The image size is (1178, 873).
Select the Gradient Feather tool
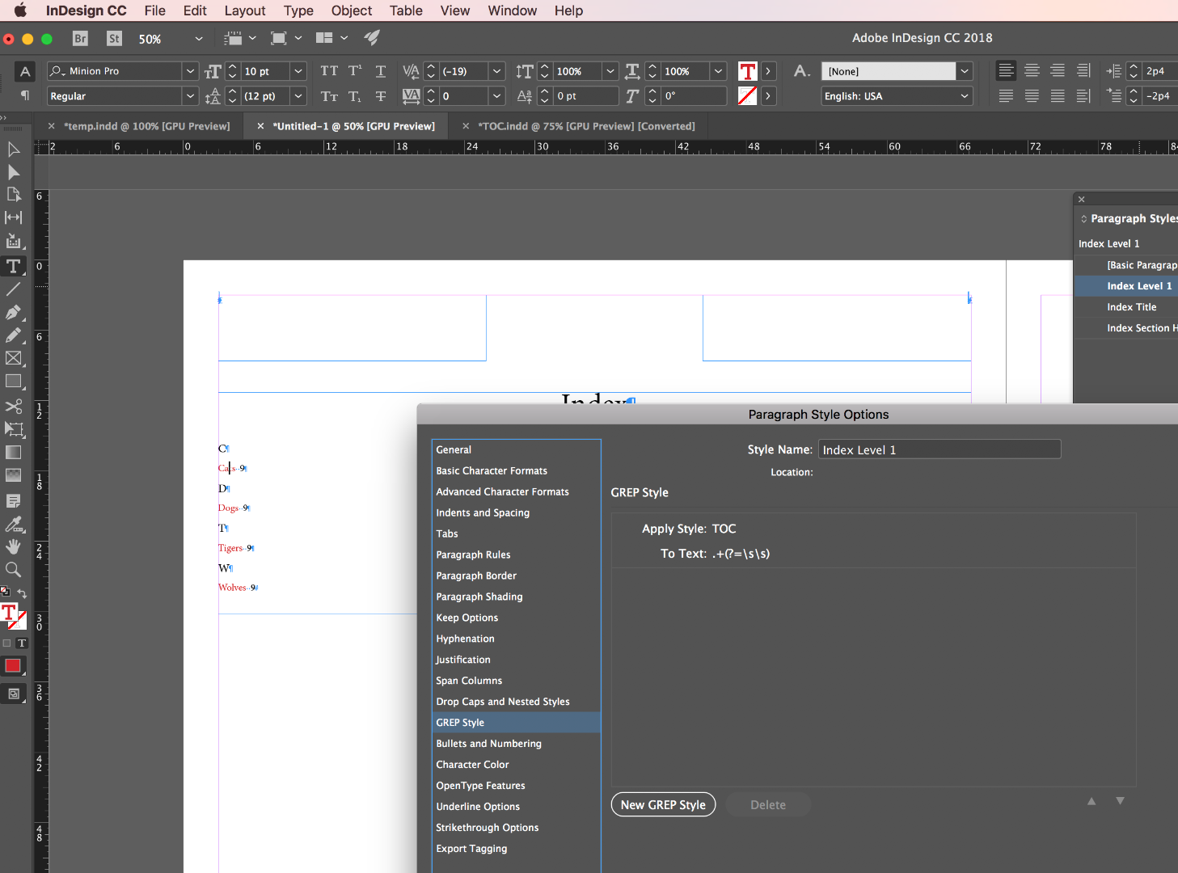point(14,475)
